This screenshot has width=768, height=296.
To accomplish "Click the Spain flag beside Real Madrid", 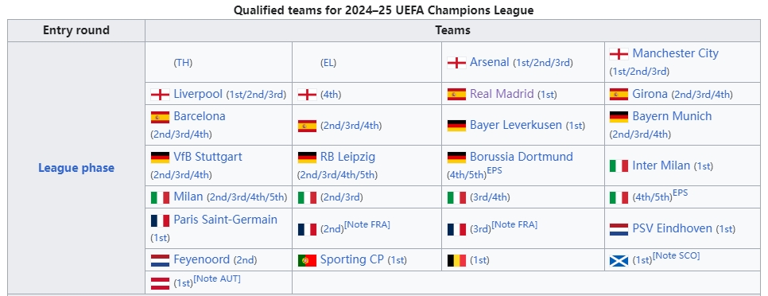I will (x=456, y=94).
